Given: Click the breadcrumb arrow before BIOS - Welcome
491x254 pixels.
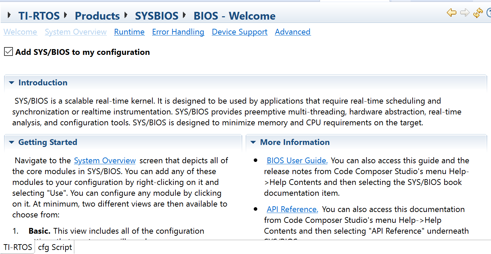Looking at the screenshot, I should click(185, 15).
